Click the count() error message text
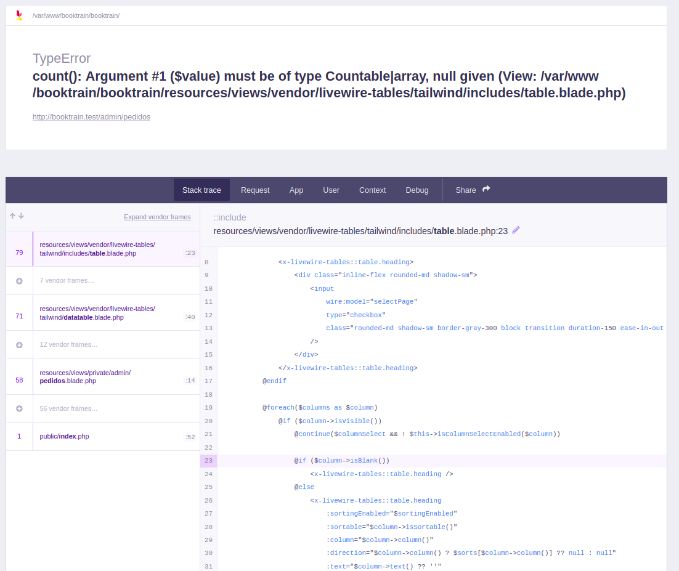The height and width of the screenshot is (571, 679). click(x=329, y=84)
